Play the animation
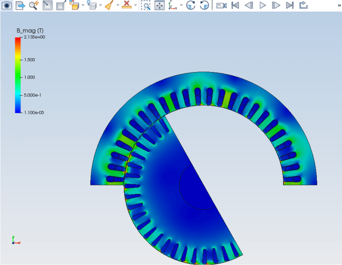Viewport: 342px width, 265px height. [262, 5]
